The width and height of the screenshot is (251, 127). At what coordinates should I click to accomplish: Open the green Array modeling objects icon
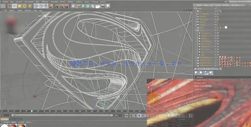pos(88,6)
